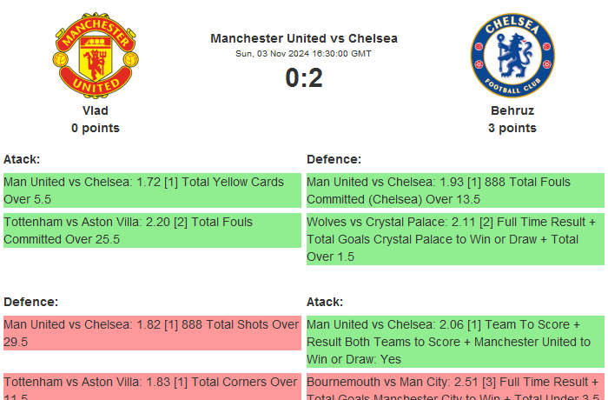The image size is (608, 400).
Task: Click Vlad's 0 points label
Action: (96, 128)
